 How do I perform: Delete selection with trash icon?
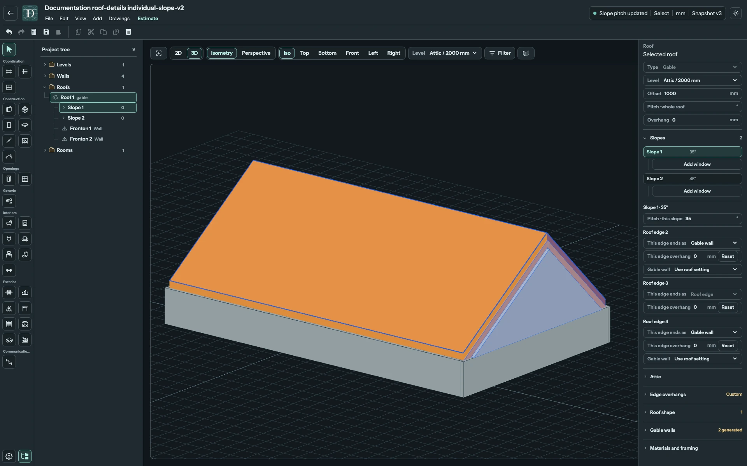(128, 32)
